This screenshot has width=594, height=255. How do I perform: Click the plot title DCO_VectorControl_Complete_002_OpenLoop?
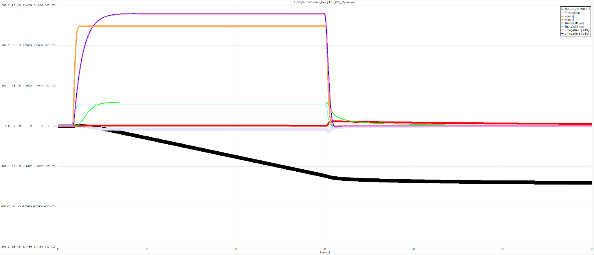(x=326, y=2)
